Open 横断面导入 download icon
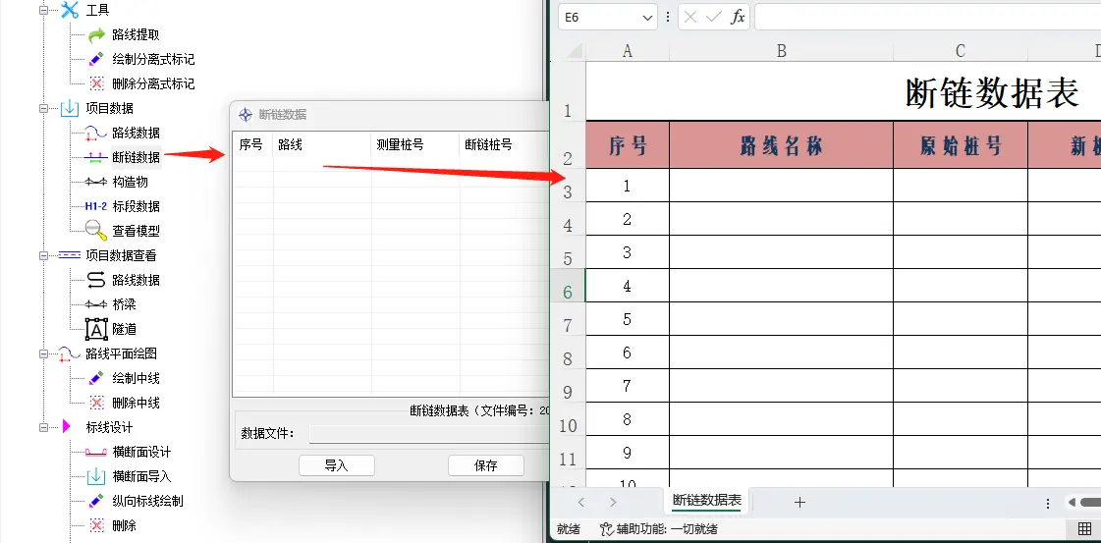 pos(96,476)
